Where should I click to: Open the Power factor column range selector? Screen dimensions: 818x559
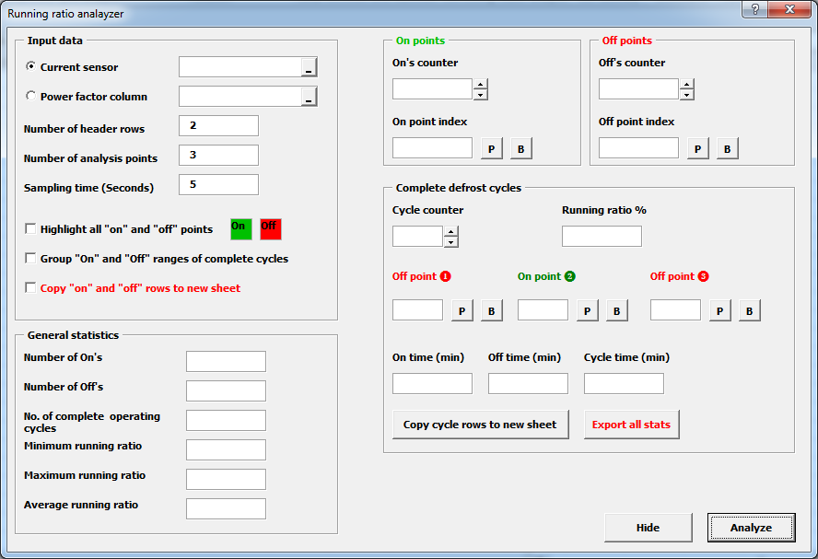(311, 96)
